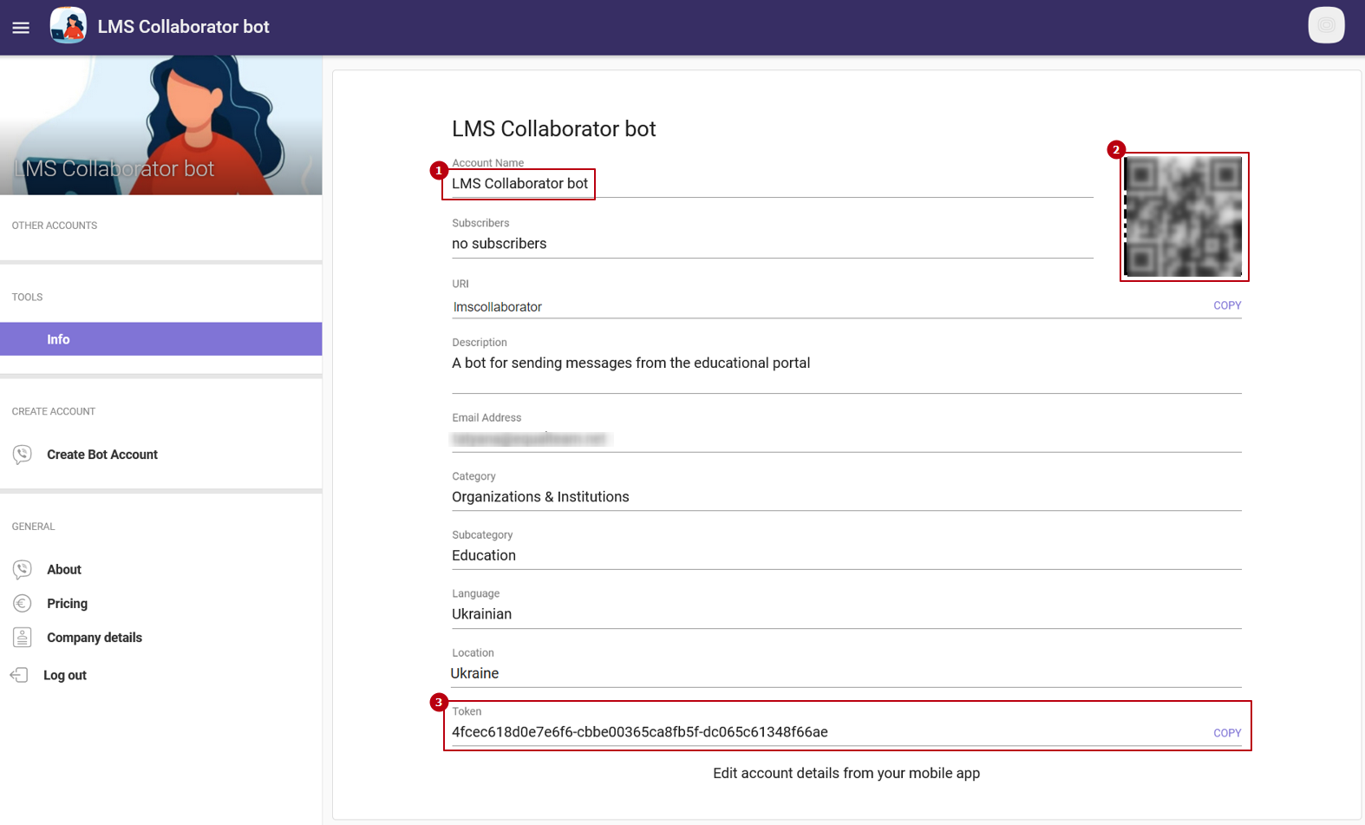Click the URI value lmscollaborator

click(498, 307)
